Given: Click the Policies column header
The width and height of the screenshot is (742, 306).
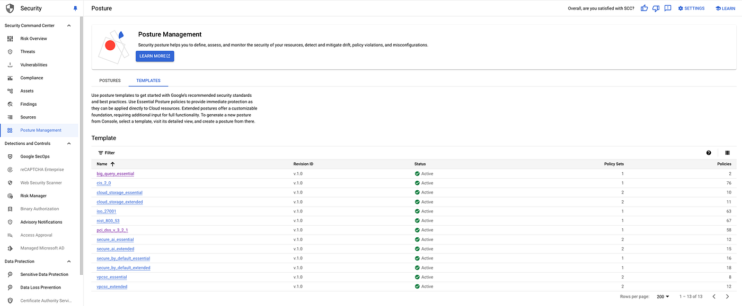Looking at the screenshot, I should pyautogui.click(x=724, y=164).
